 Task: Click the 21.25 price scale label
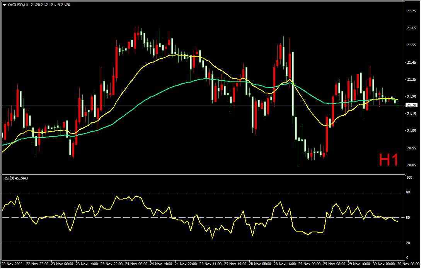pyautogui.click(x=412, y=97)
